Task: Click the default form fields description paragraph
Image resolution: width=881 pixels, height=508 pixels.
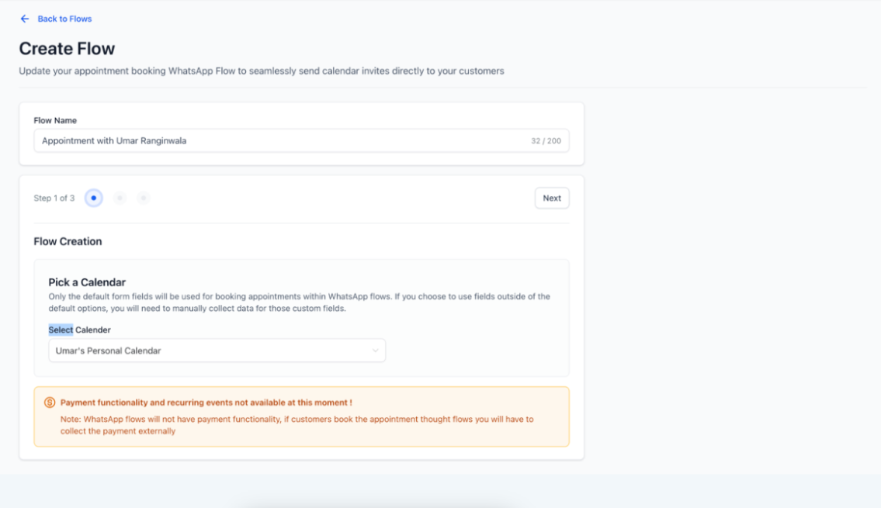Action: [299, 302]
